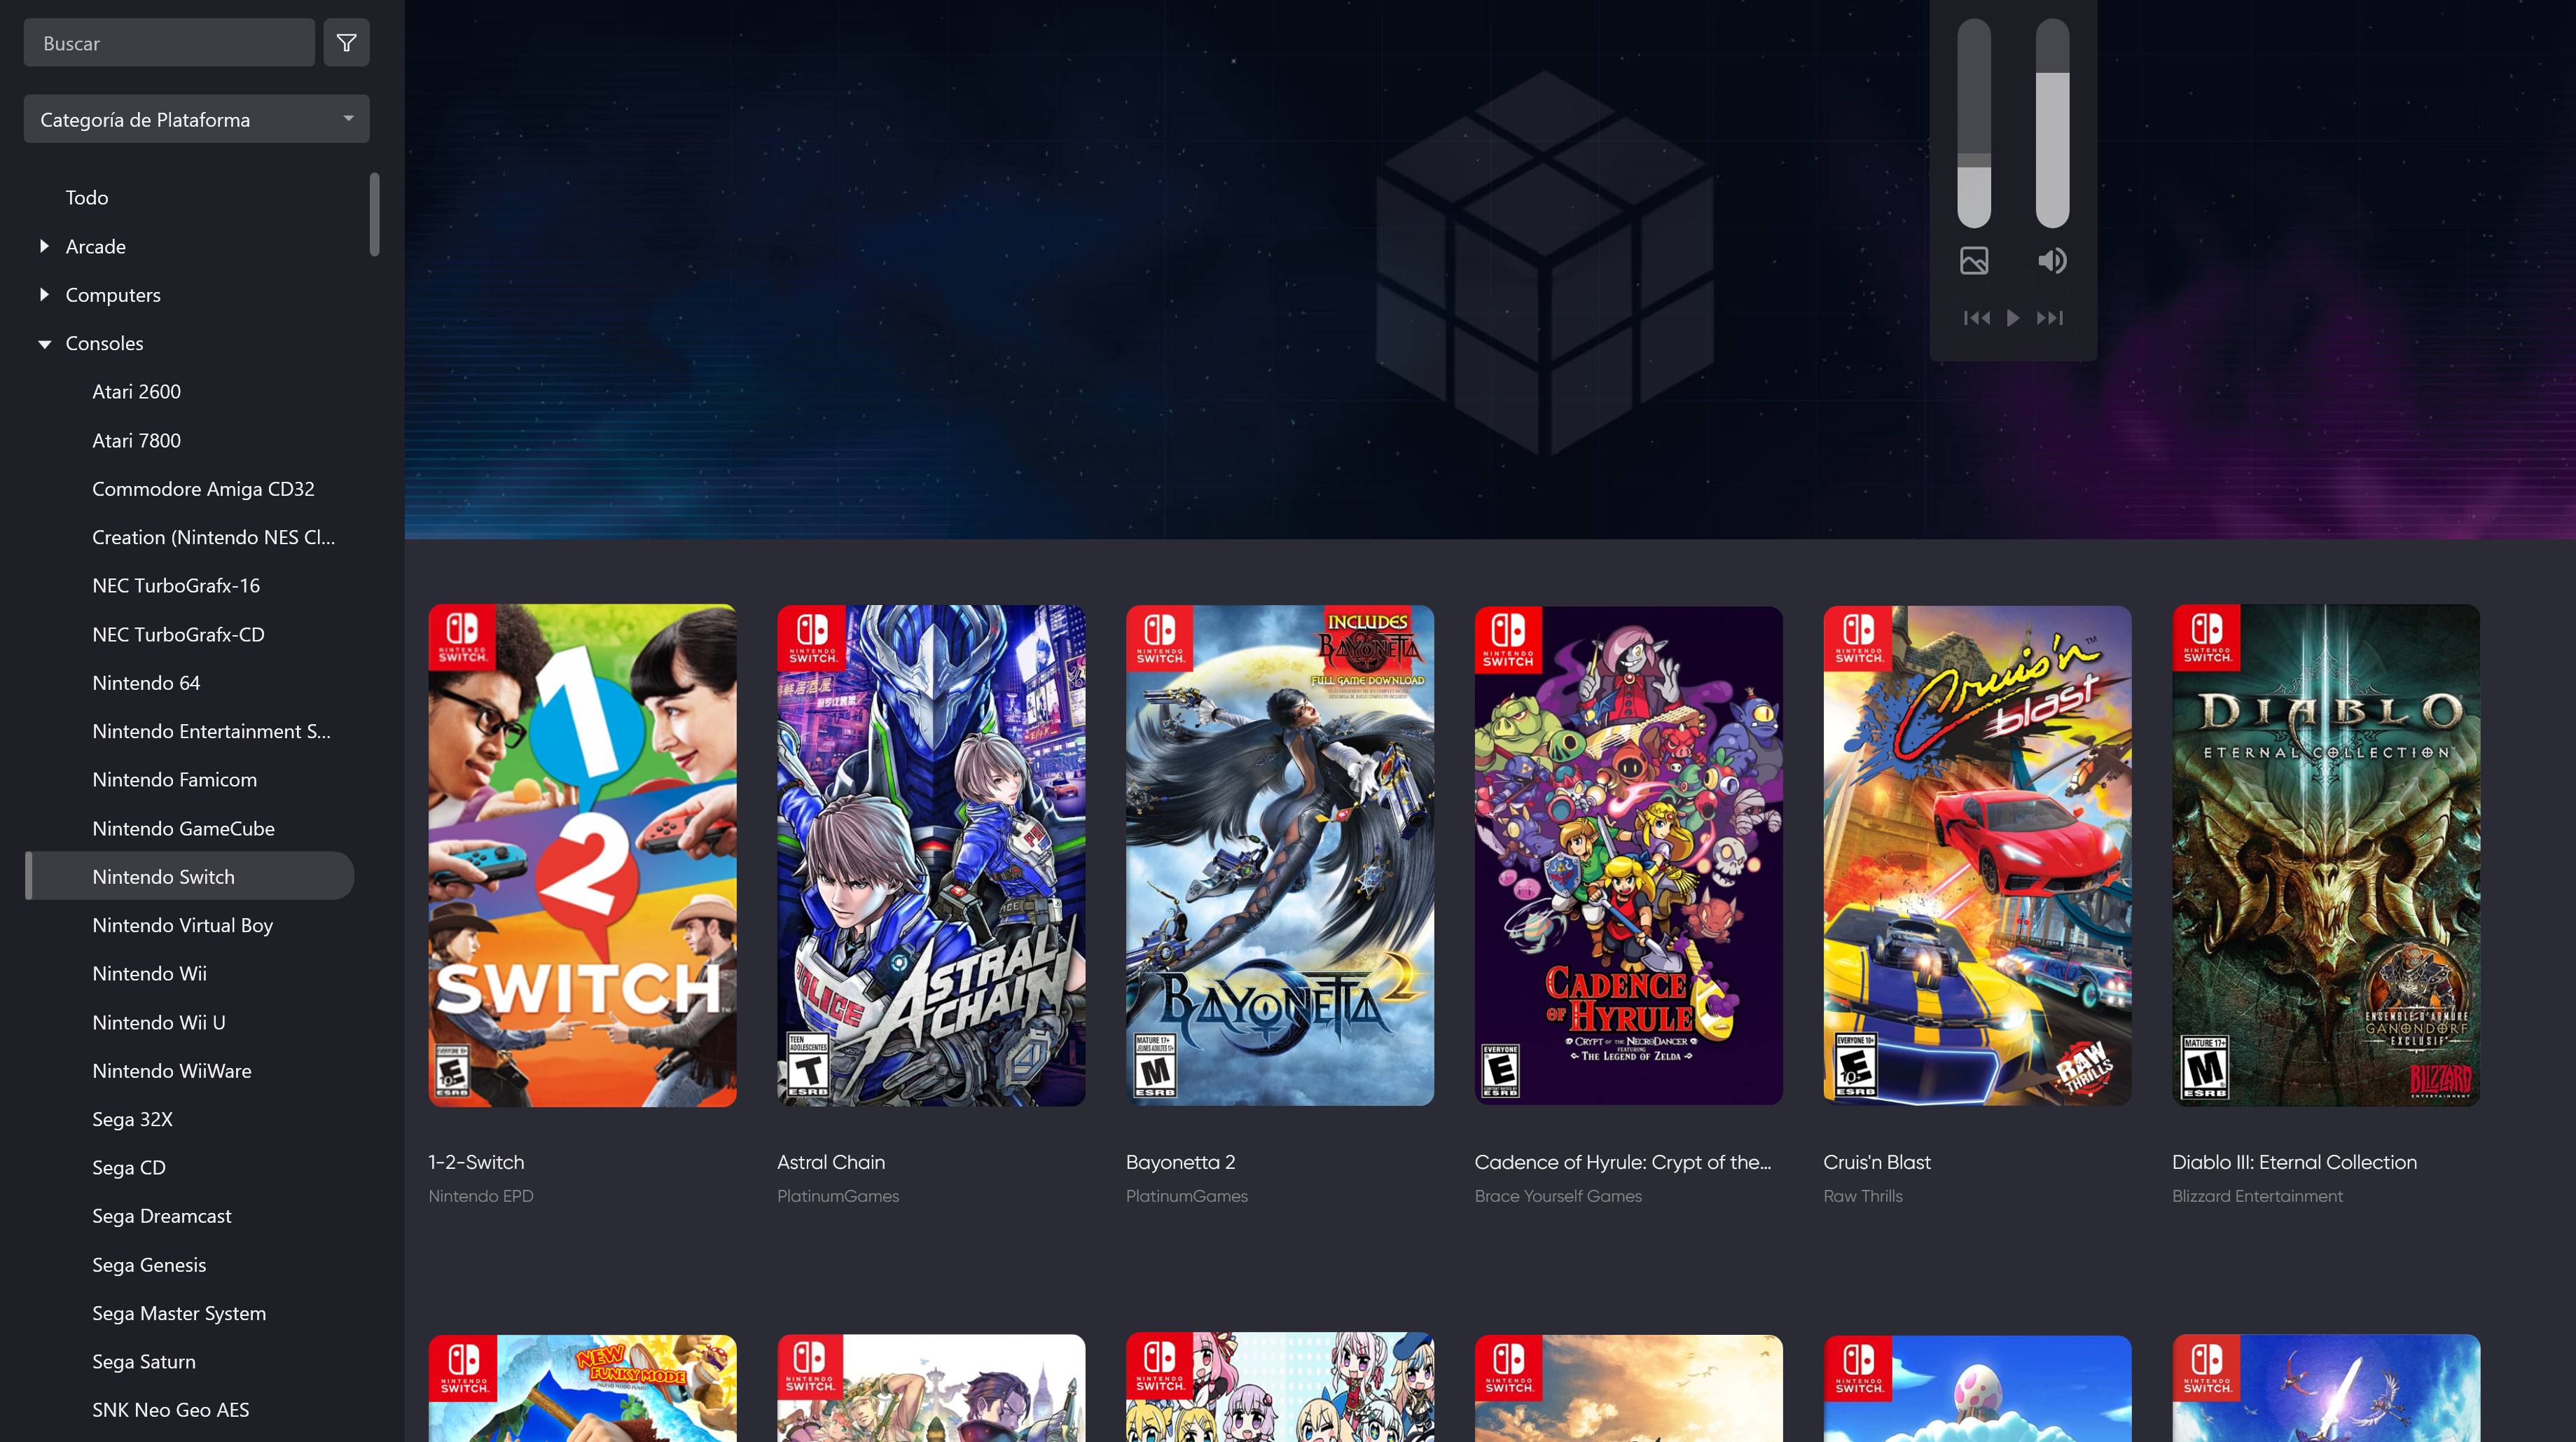2576x1442 pixels.
Task: Open Sega Dreamcast platform
Action: (161, 1216)
